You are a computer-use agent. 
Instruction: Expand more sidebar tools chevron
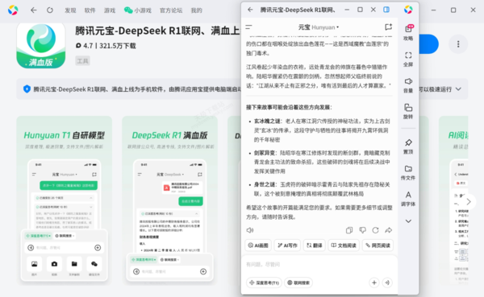tap(408, 221)
